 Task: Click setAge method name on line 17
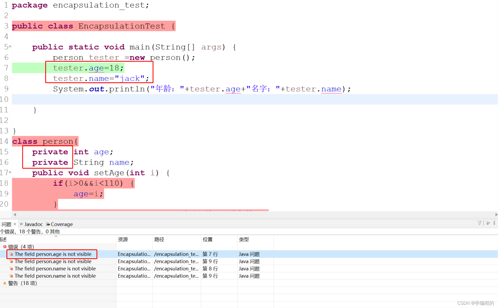pyautogui.click(x=109, y=173)
